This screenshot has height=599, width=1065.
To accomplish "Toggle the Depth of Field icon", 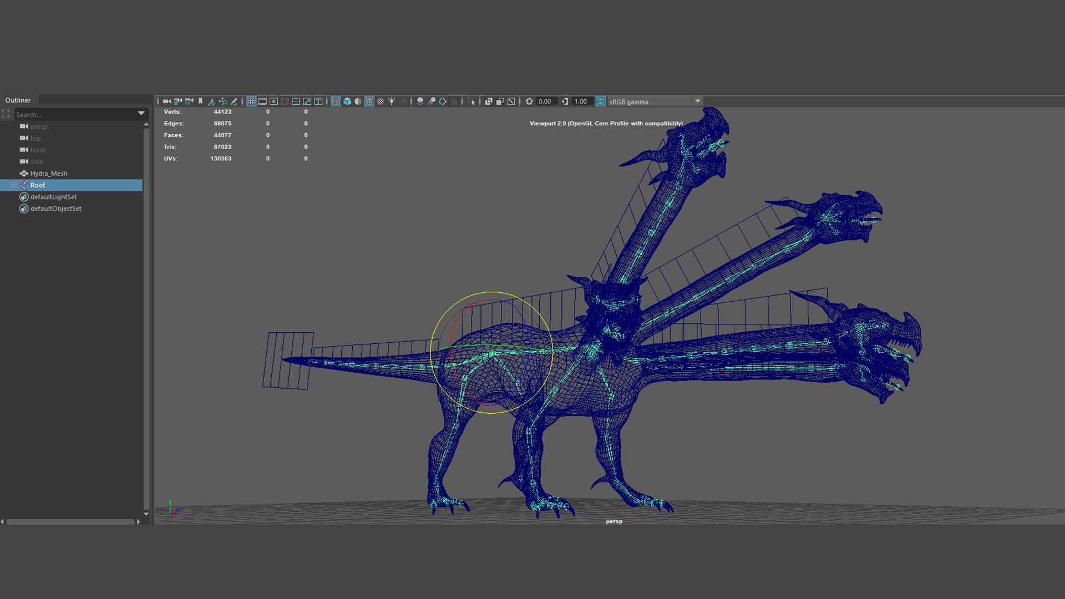I will (454, 101).
